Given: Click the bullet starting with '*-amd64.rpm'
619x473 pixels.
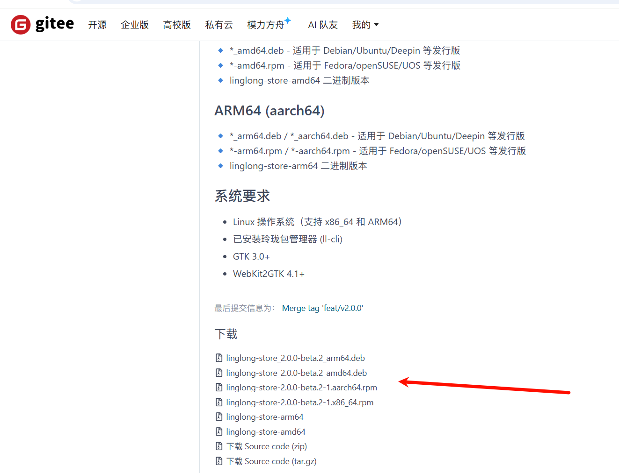Looking at the screenshot, I should click(x=345, y=66).
